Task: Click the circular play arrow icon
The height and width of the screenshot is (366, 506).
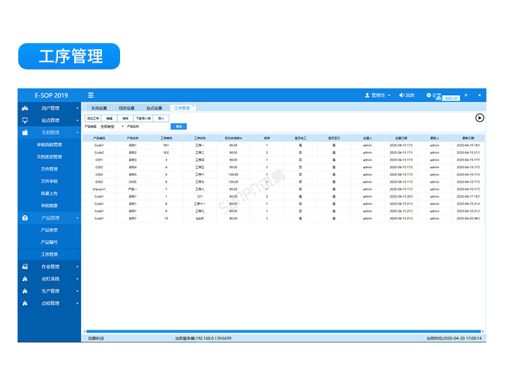Action: [479, 117]
